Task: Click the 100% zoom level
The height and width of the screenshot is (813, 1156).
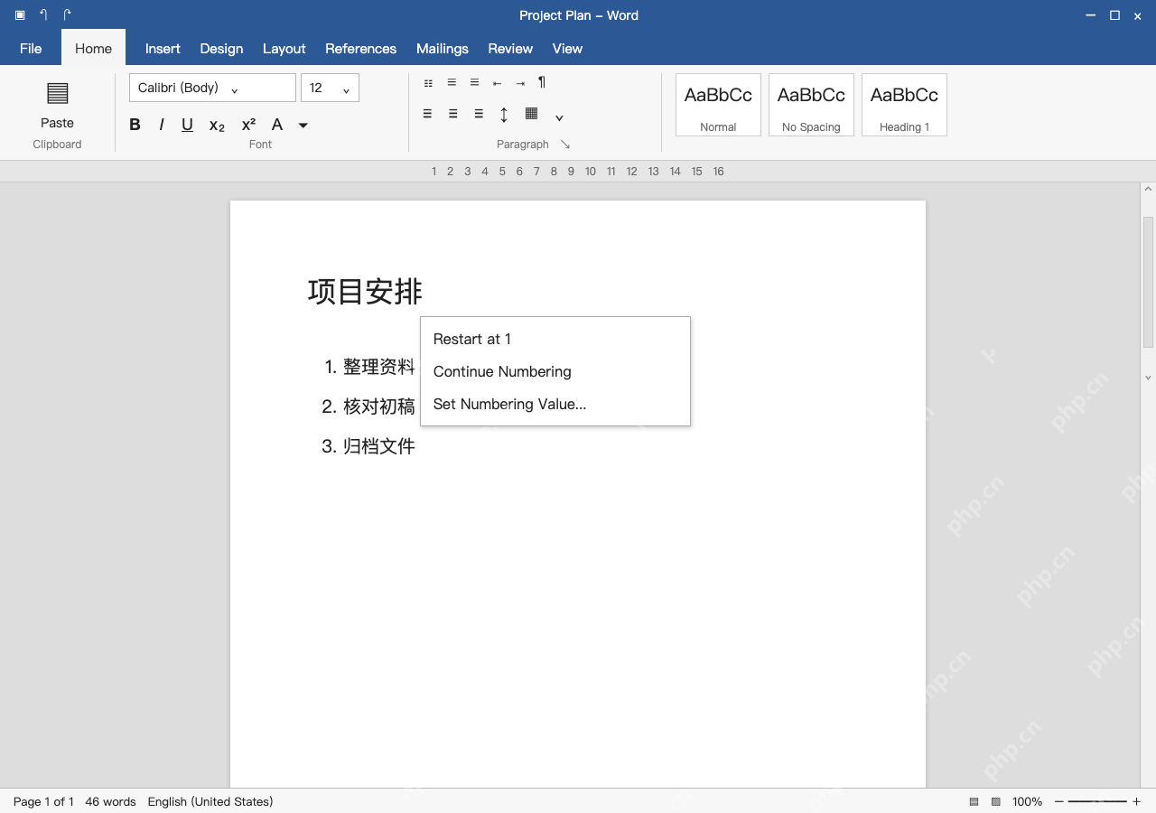Action: click(x=1027, y=801)
